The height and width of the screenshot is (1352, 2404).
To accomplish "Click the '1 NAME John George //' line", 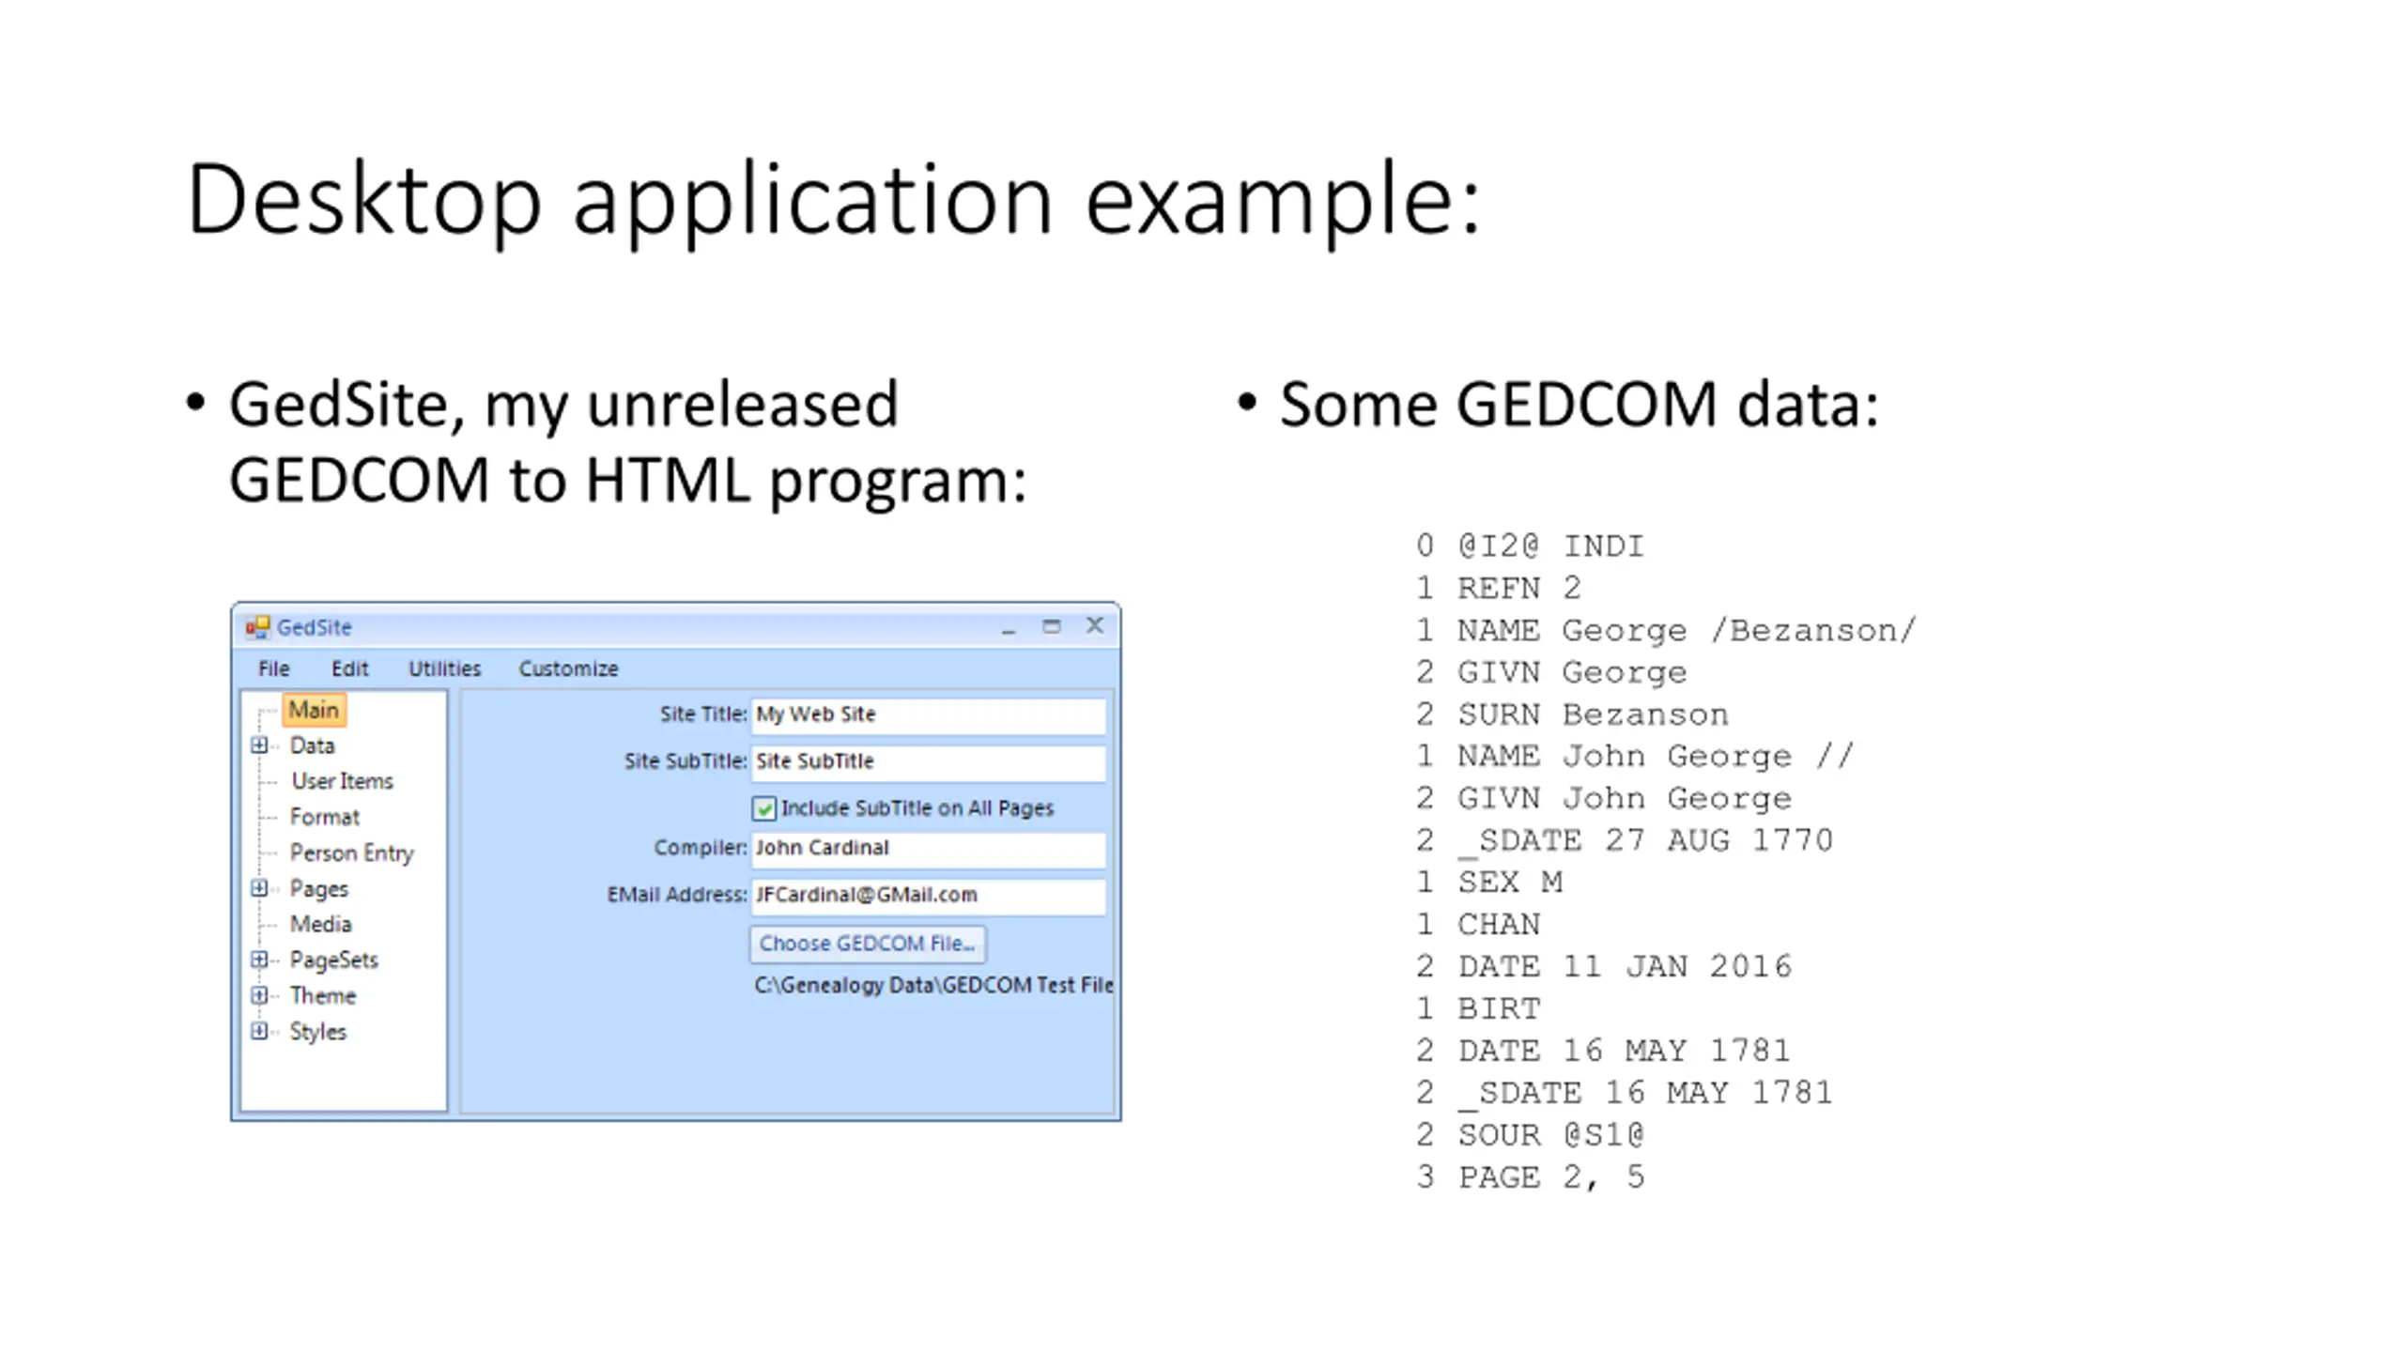I will pyautogui.click(x=1635, y=756).
